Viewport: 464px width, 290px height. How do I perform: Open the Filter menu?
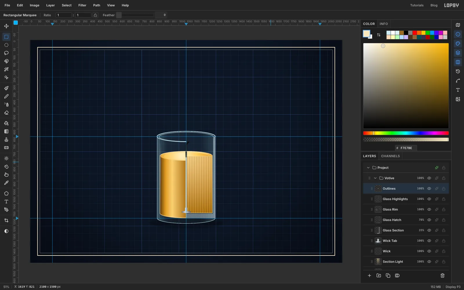point(82,5)
